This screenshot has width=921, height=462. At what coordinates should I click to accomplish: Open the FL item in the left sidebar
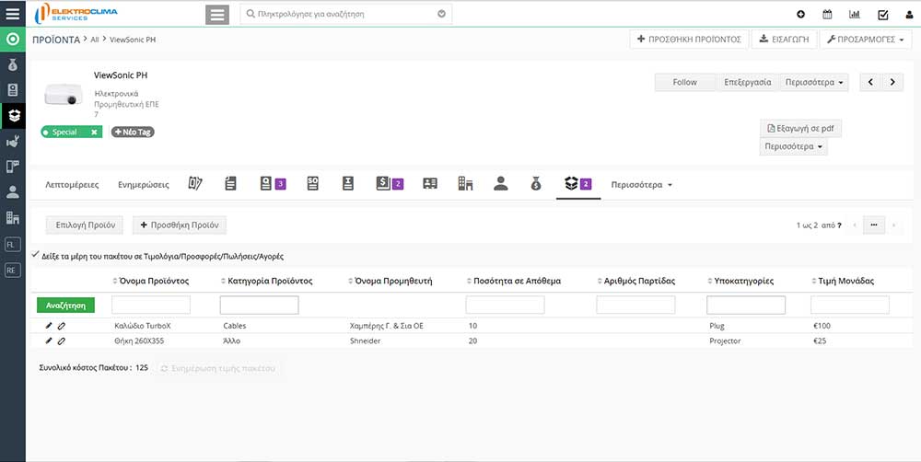(x=12, y=244)
